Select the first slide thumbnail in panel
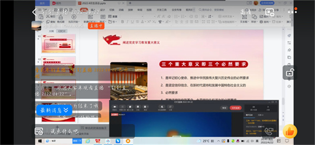This screenshot has width=315, height=145. tap(58, 44)
